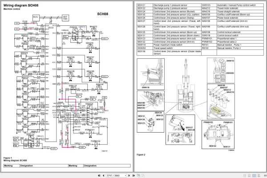267x178 pixels.
Task: Click the second 'Designation' table header
Action: tap(107, 166)
